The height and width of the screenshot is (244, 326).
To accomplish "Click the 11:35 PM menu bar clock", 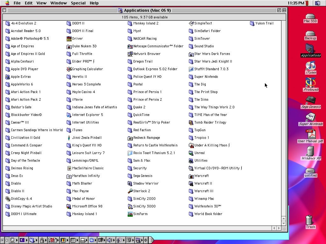I will (x=296, y=3).
